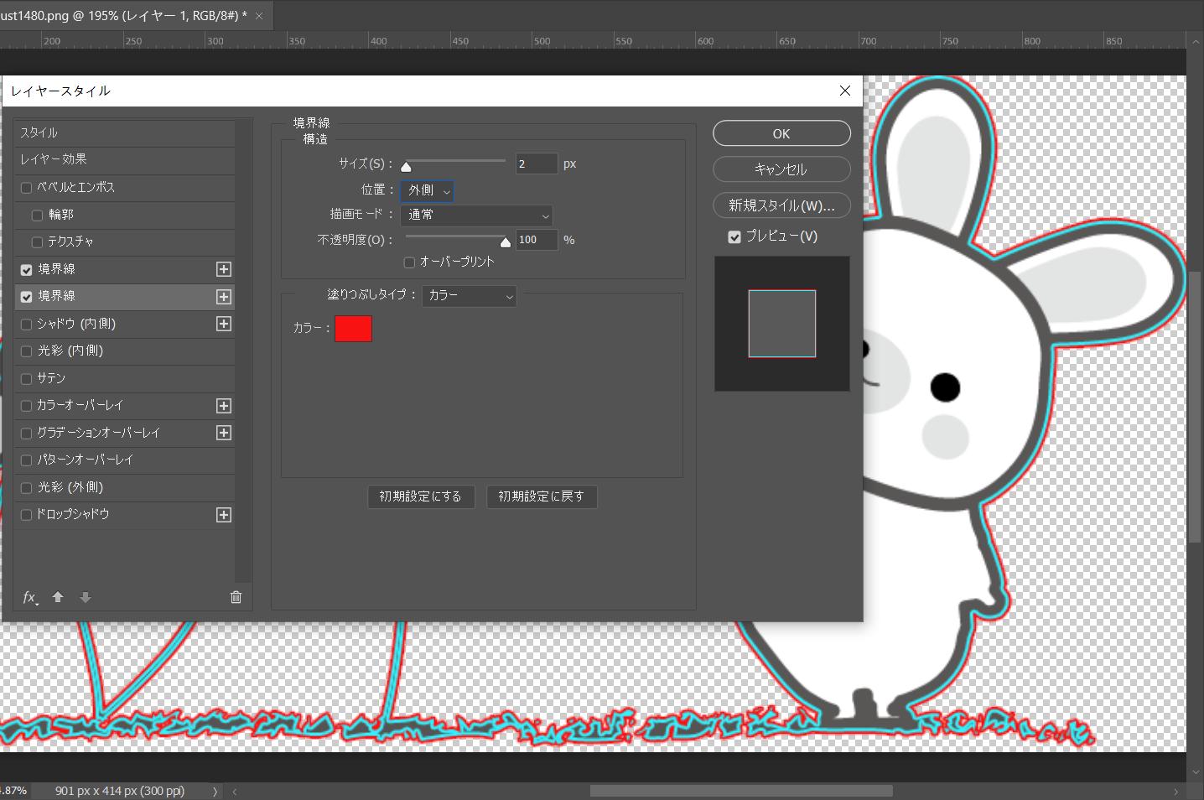Open the red stroke color swatch
Screen dimensions: 1204x800
353,329
